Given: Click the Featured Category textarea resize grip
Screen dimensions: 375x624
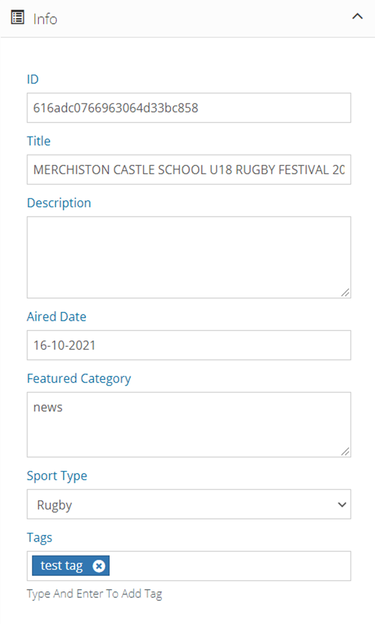Looking at the screenshot, I should 345,451.
